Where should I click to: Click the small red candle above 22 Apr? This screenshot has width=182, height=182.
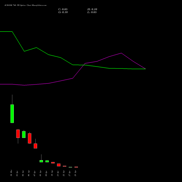(x=64, y=166)
